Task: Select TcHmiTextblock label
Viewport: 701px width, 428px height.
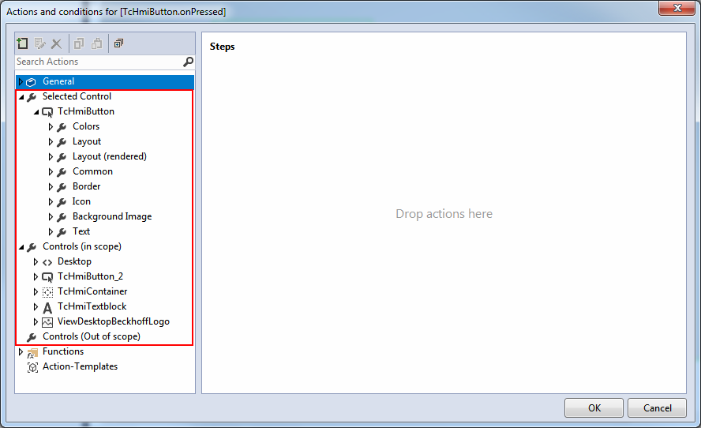Action: [x=92, y=306]
